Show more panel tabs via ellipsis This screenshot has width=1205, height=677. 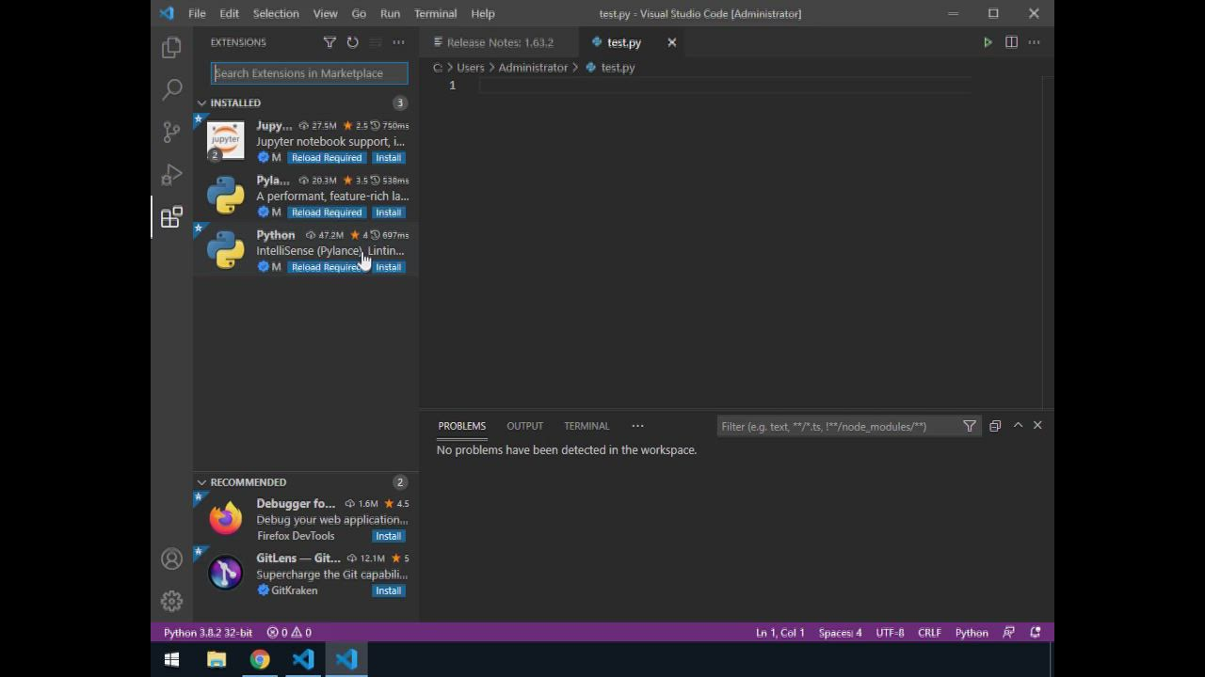tap(637, 426)
